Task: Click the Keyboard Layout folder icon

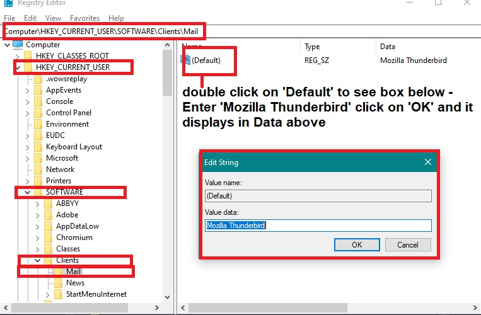Action: pyautogui.click(x=38, y=147)
